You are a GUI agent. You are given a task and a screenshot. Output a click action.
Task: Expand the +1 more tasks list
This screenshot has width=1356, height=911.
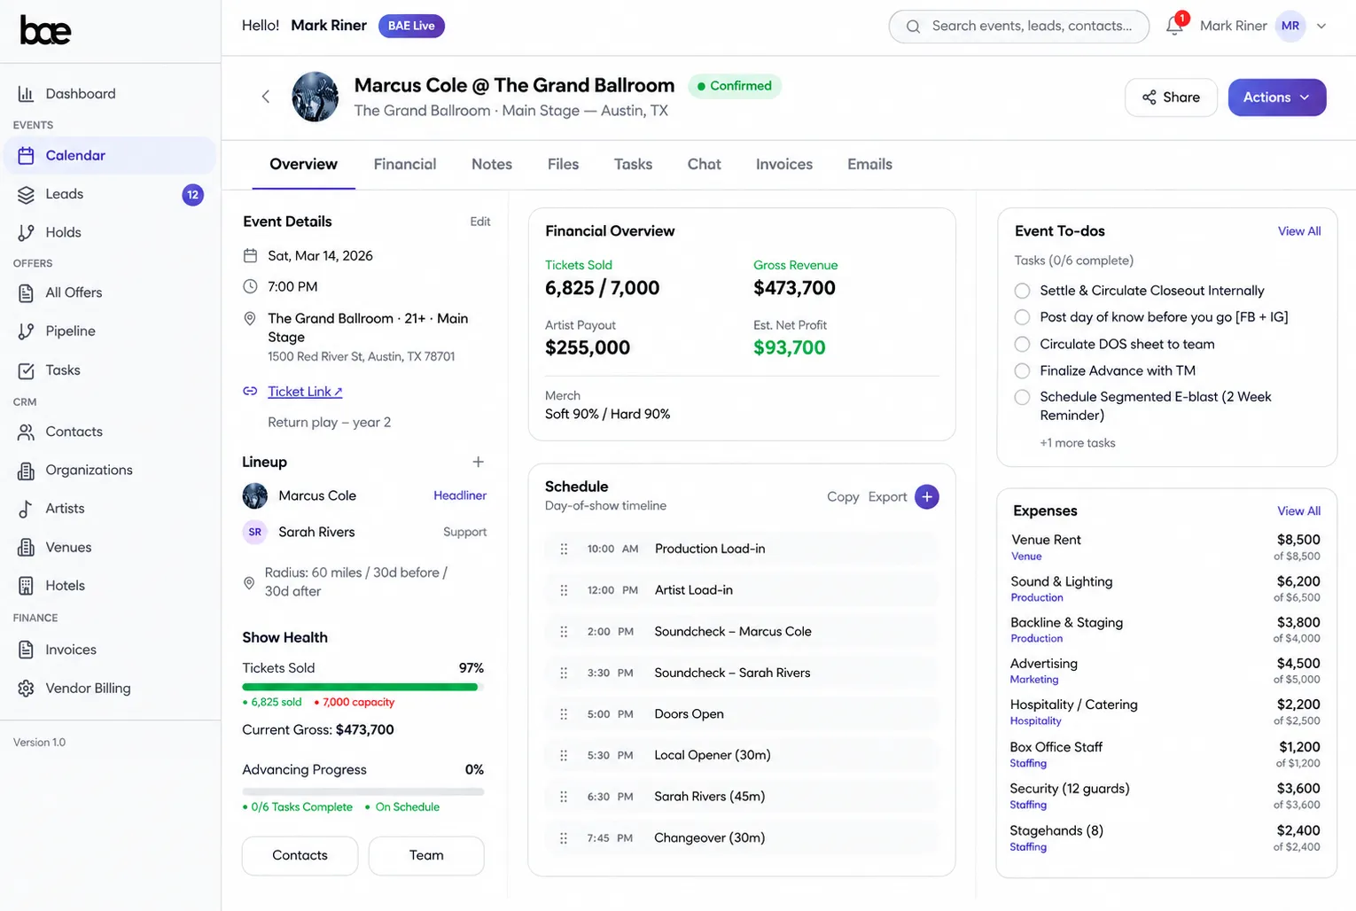pos(1077,443)
